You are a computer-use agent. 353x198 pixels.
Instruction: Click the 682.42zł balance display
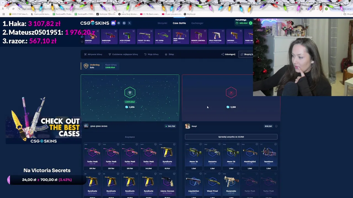[x=243, y=23]
